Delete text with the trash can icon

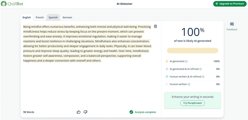click(x=156, y=26)
